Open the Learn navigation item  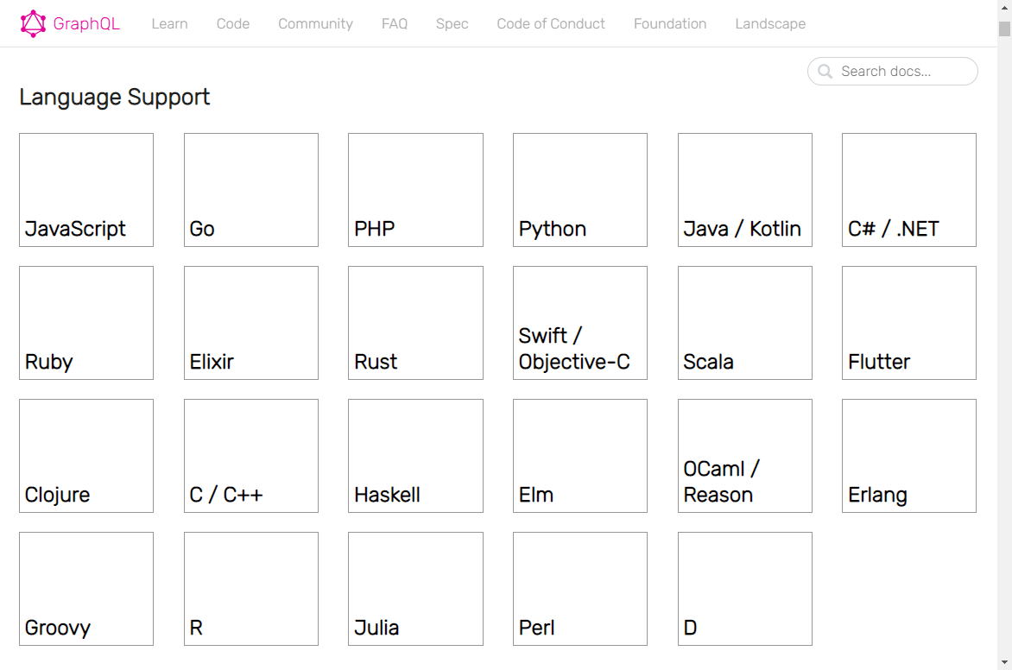169,23
